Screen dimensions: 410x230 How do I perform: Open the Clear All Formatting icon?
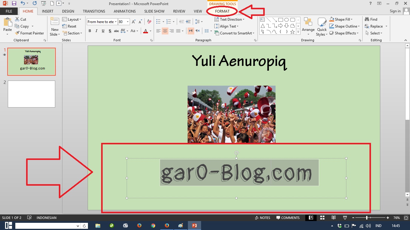click(x=149, y=21)
